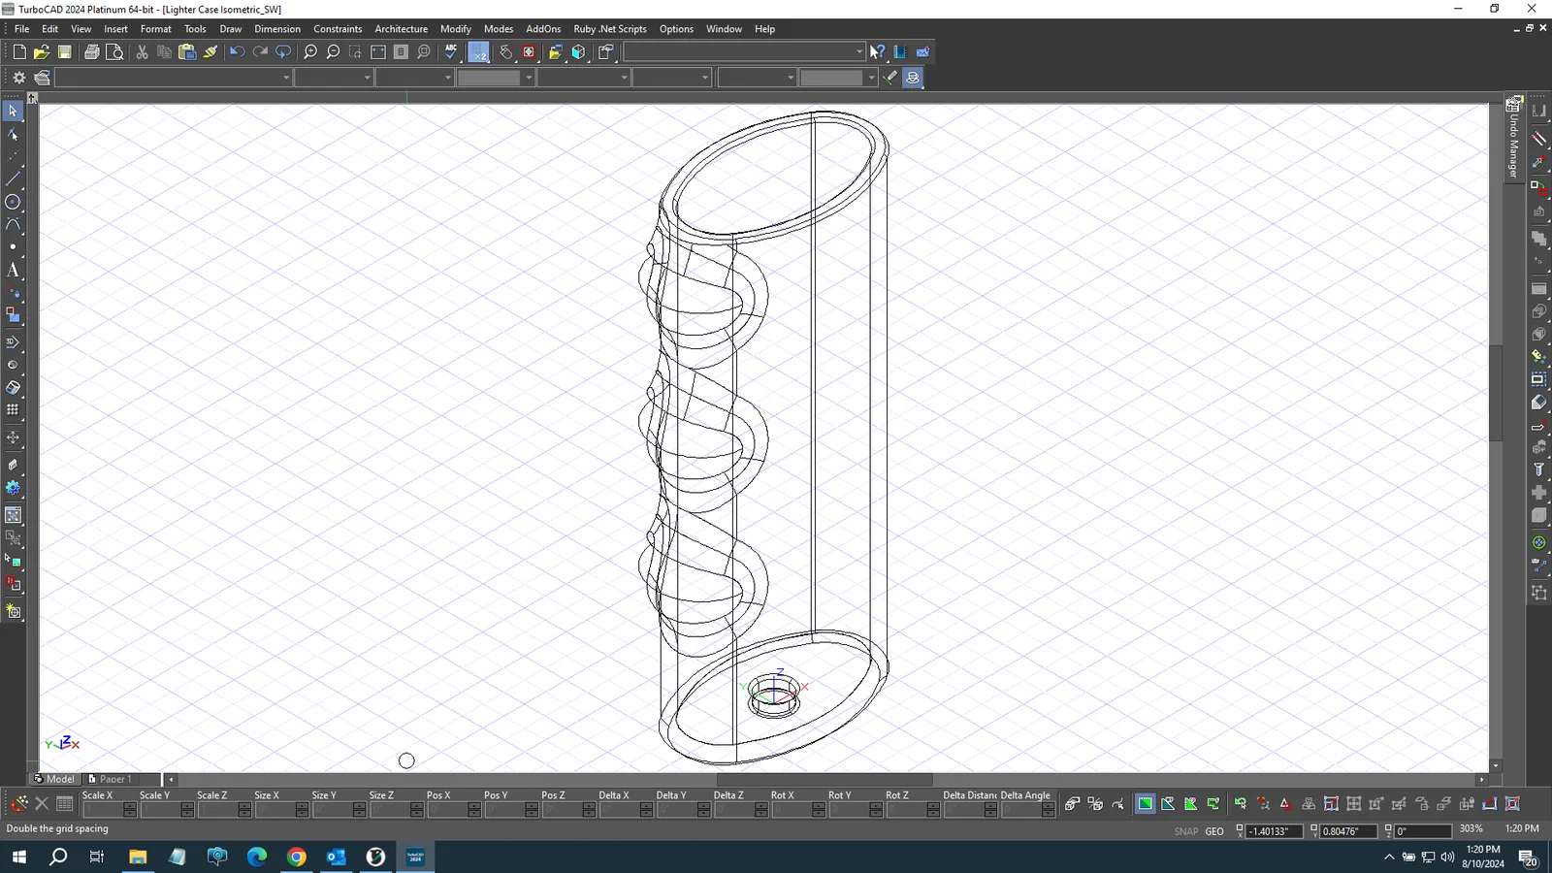
Task: Open the first property toolbar dropdown
Action: [286, 78]
